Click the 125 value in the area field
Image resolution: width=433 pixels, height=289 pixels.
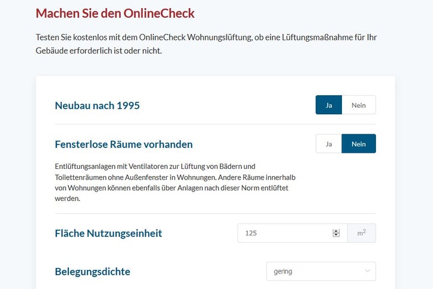[x=251, y=233]
